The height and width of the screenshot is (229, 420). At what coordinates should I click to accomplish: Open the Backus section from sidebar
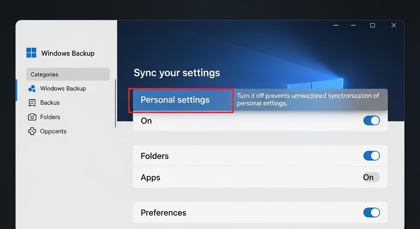[50, 103]
